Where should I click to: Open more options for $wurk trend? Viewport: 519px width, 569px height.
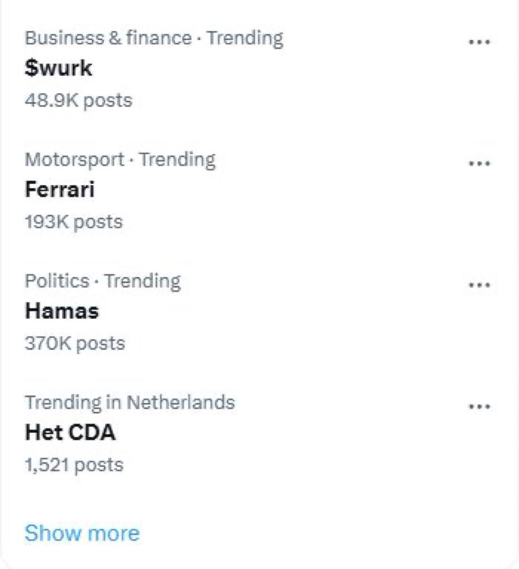[479, 42]
